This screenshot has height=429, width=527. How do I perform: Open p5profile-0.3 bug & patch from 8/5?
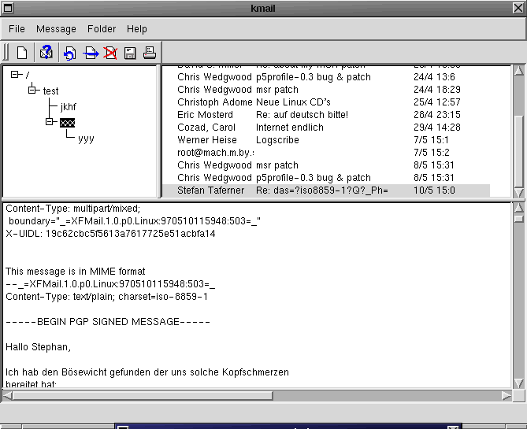[326, 178]
